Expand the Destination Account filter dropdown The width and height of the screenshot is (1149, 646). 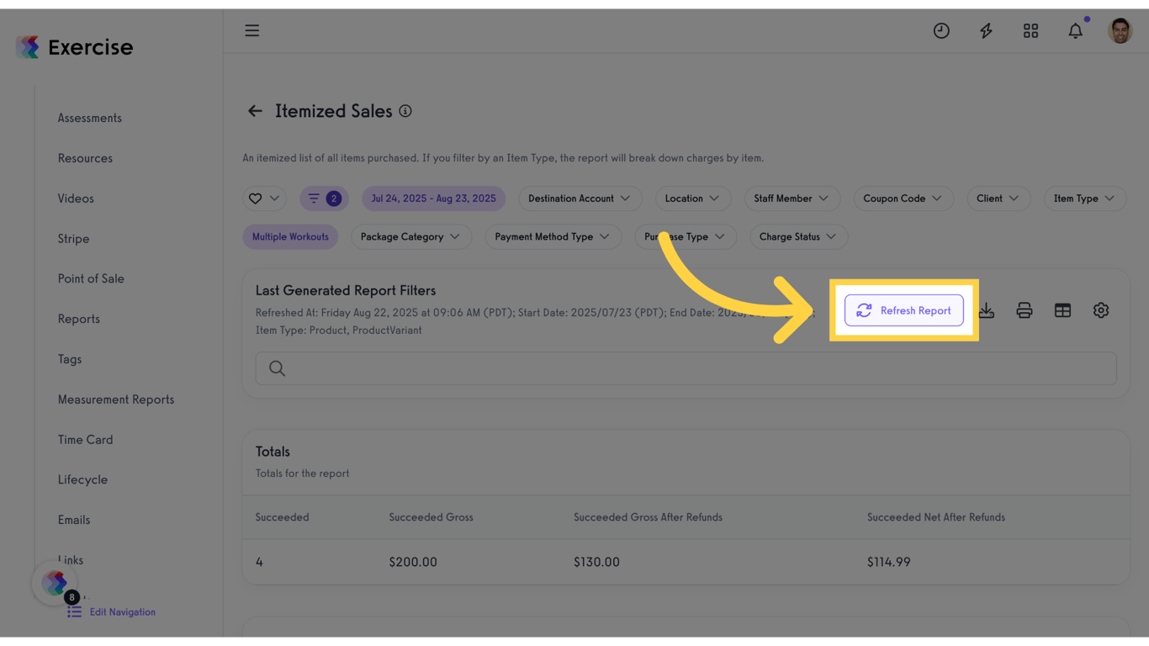click(x=580, y=199)
